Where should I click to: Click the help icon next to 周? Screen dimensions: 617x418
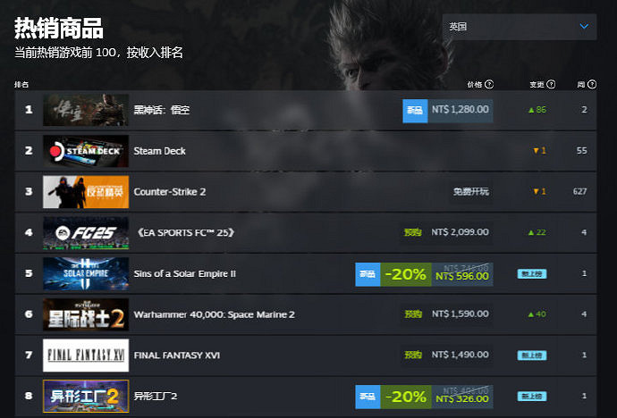click(592, 84)
